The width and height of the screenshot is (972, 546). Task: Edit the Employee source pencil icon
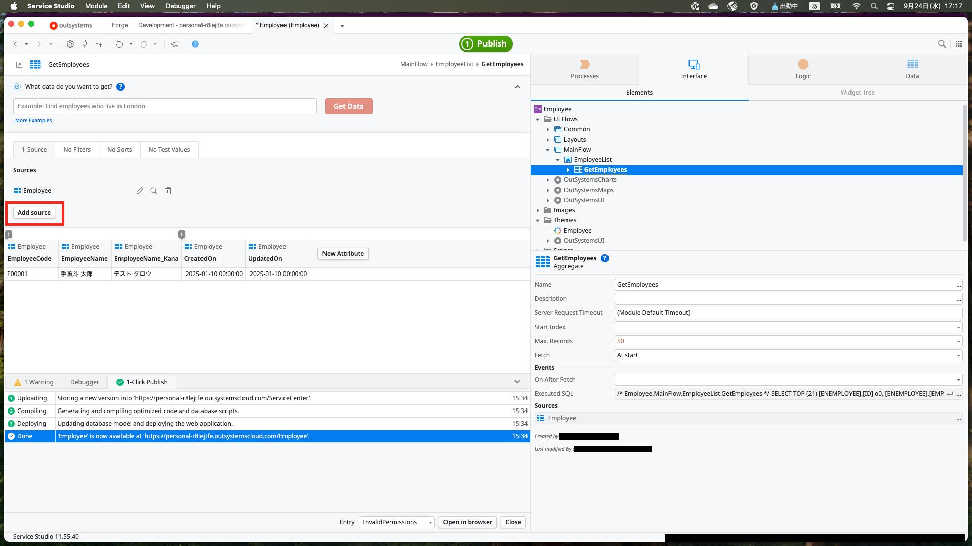tap(140, 191)
